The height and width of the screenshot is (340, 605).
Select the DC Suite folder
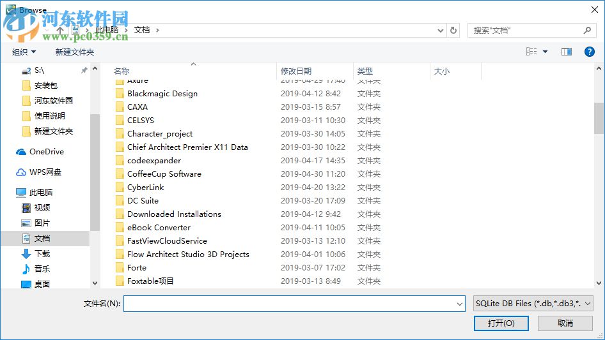(x=143, y=200)
